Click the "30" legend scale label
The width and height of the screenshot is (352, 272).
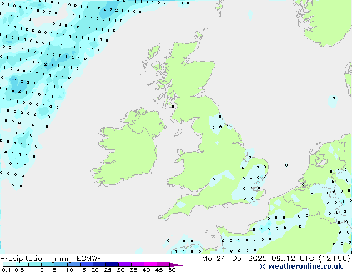[x=121, y=270]
